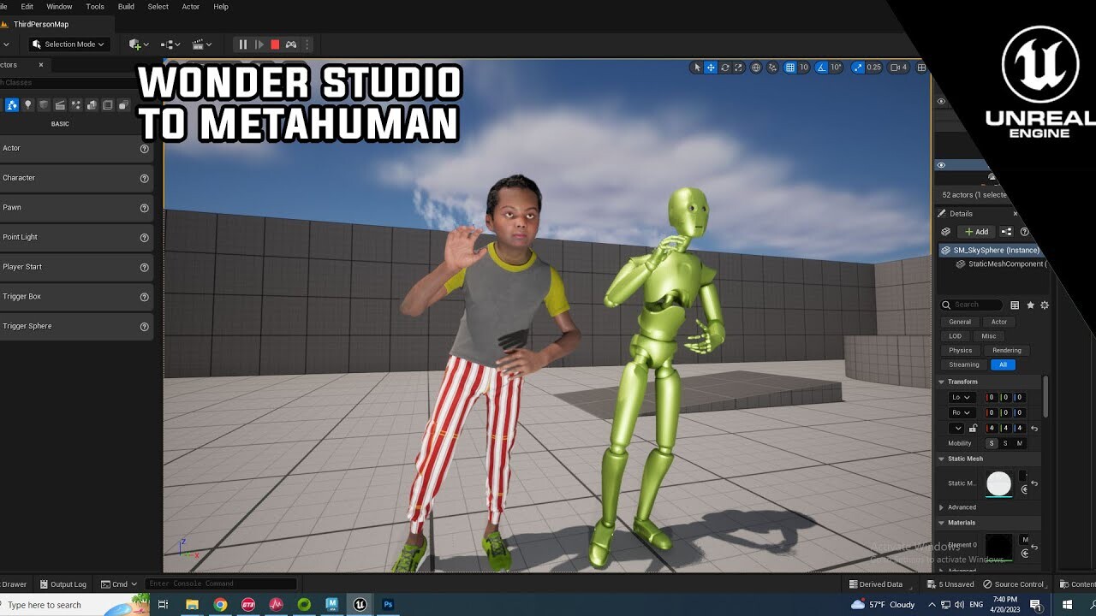
Task: Open the Build menu
Action: pos(126,6)
